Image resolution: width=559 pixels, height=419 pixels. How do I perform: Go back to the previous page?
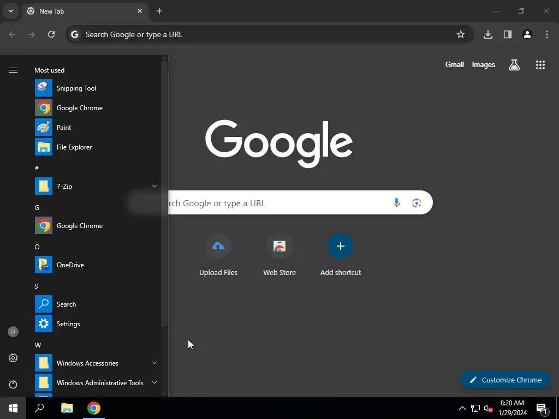tap(12, 34)
